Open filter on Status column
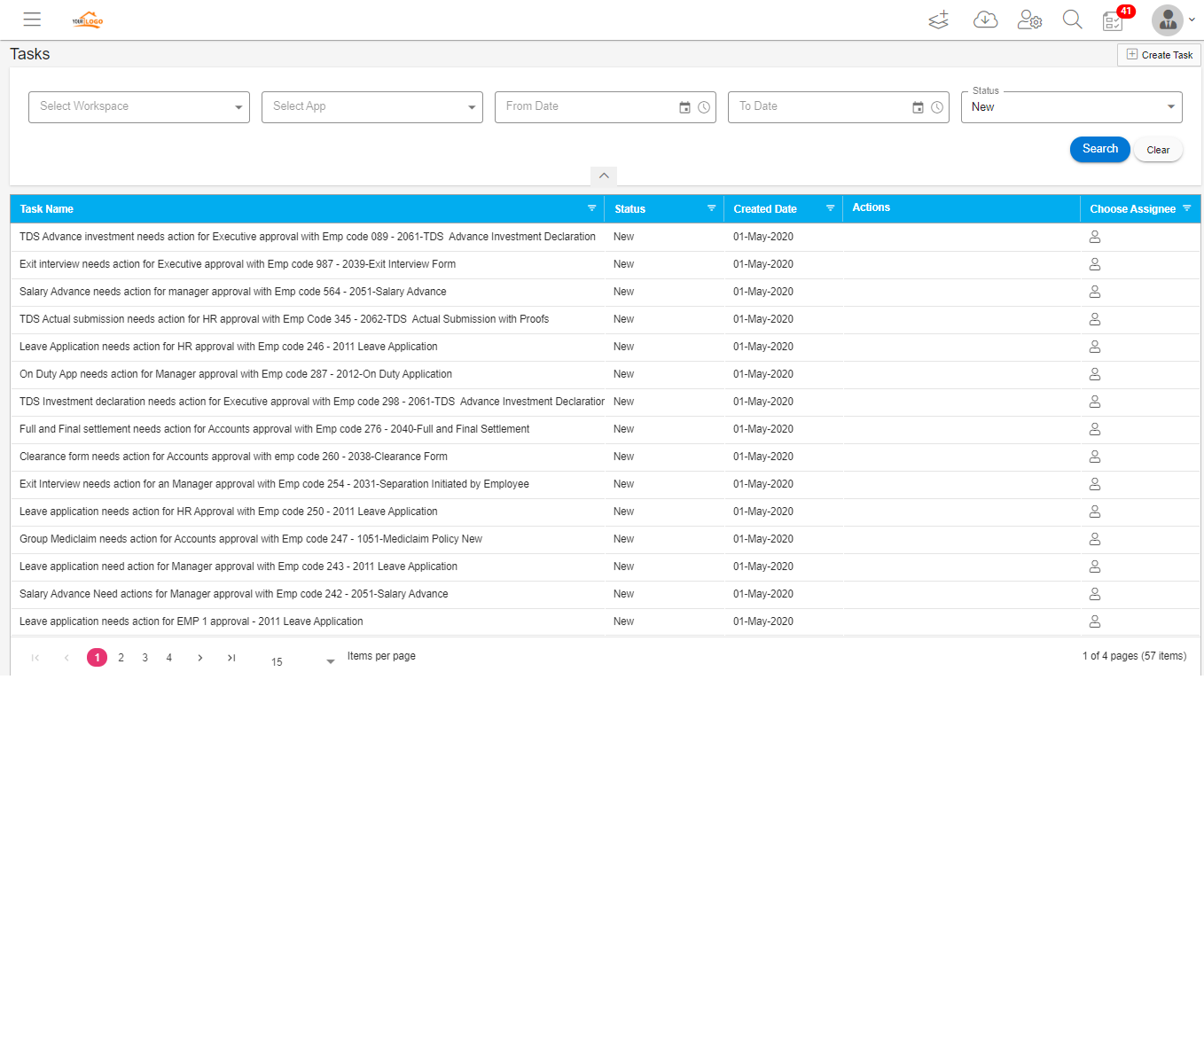This screenshot has height=1039, width=1204. [711, 208]
